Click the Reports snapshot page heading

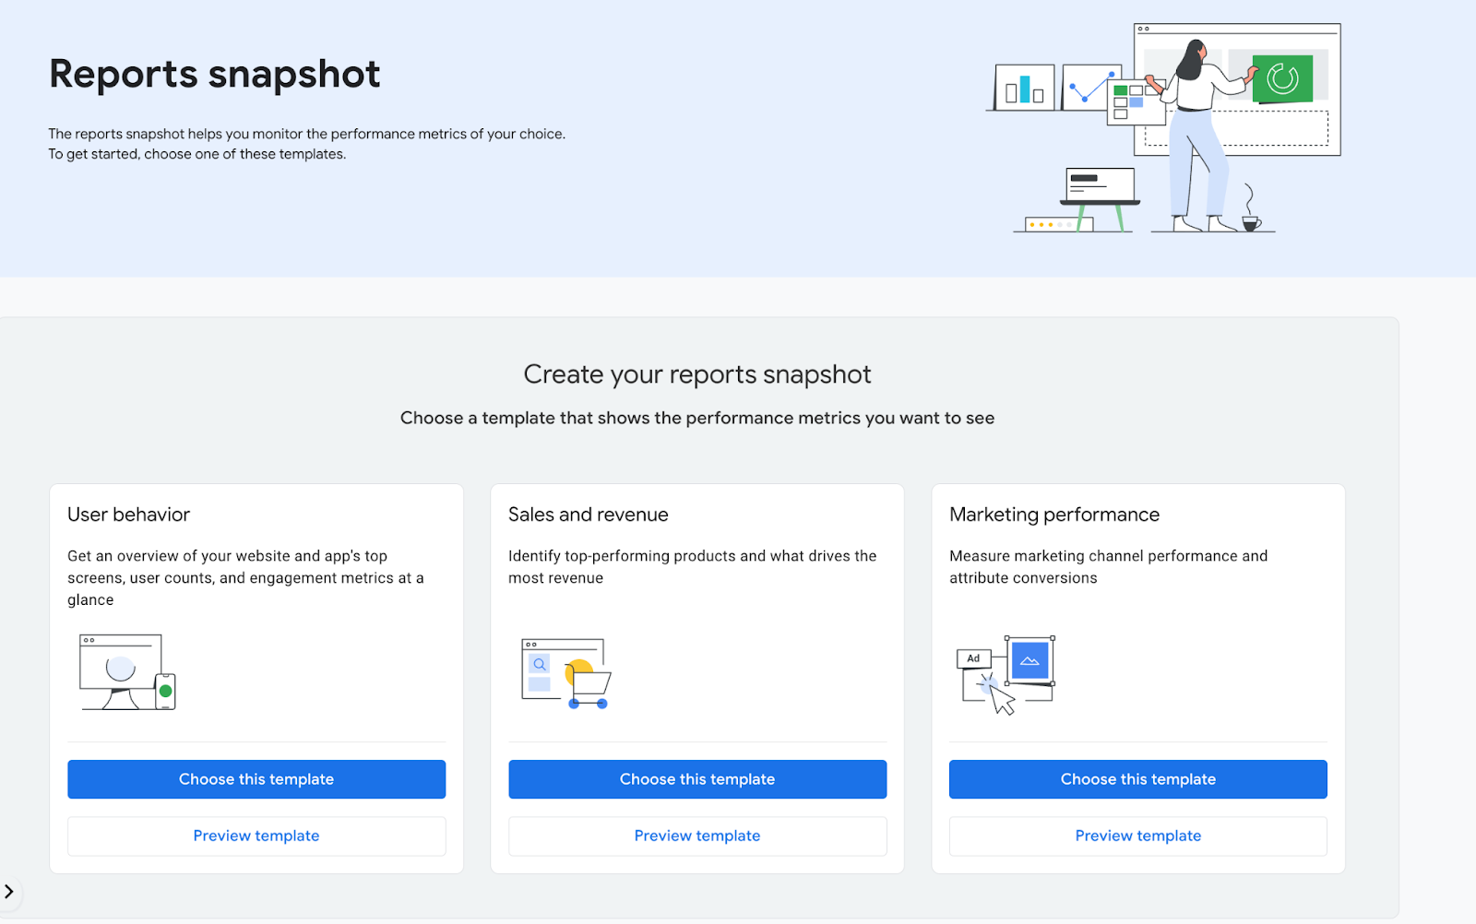214,74
